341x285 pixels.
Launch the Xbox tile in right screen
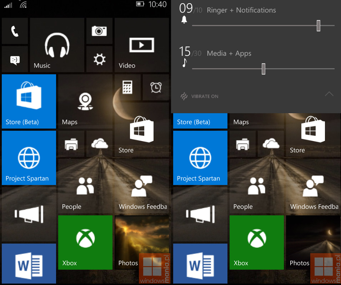tap(257, 242)
